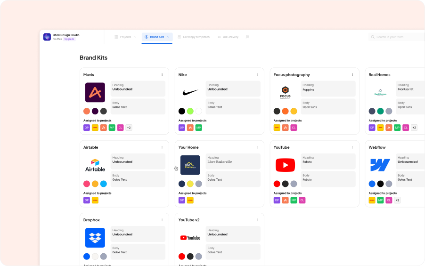The image size is (425, 266).
Task: Select the yellow swatch in Focus photography
Action: (294, 111)
